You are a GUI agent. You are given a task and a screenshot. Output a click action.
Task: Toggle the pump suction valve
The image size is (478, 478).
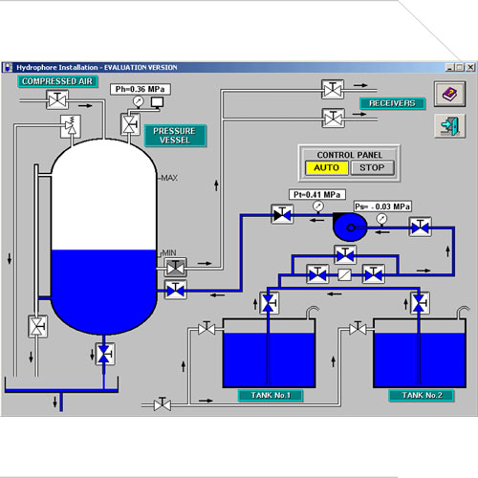point(421,227)
